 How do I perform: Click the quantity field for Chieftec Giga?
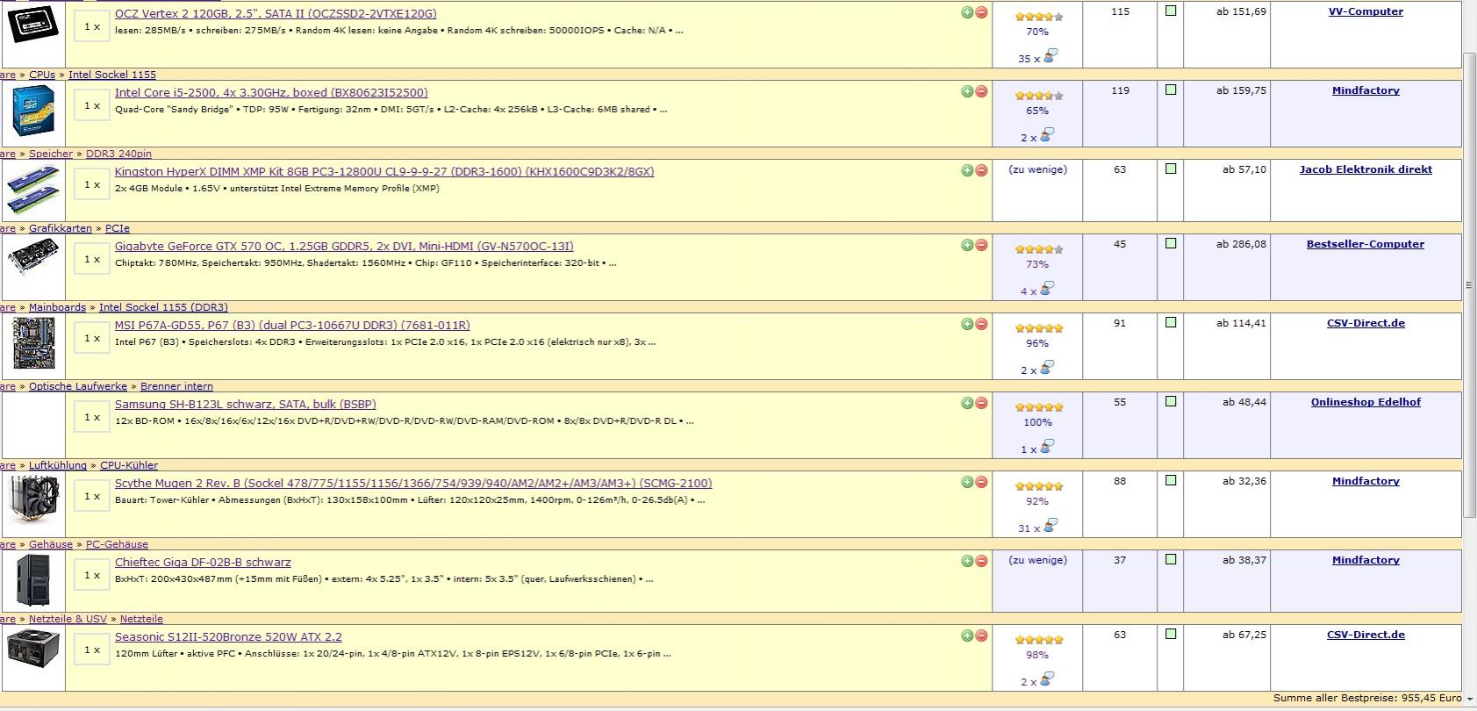coord(91,576)
